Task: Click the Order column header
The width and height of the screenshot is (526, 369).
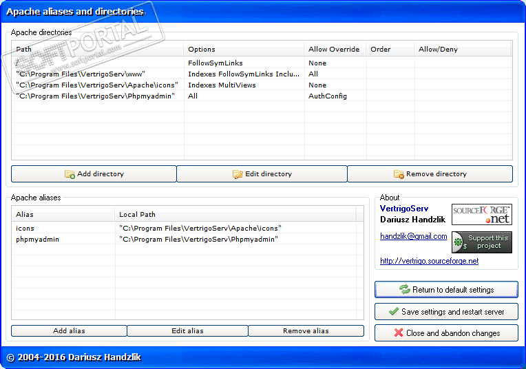Action: click(390, 49)
